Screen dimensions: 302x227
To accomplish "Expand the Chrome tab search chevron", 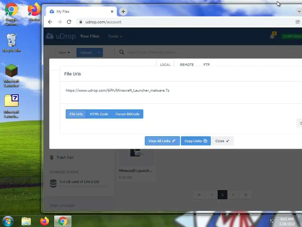I will click(299, 12).
